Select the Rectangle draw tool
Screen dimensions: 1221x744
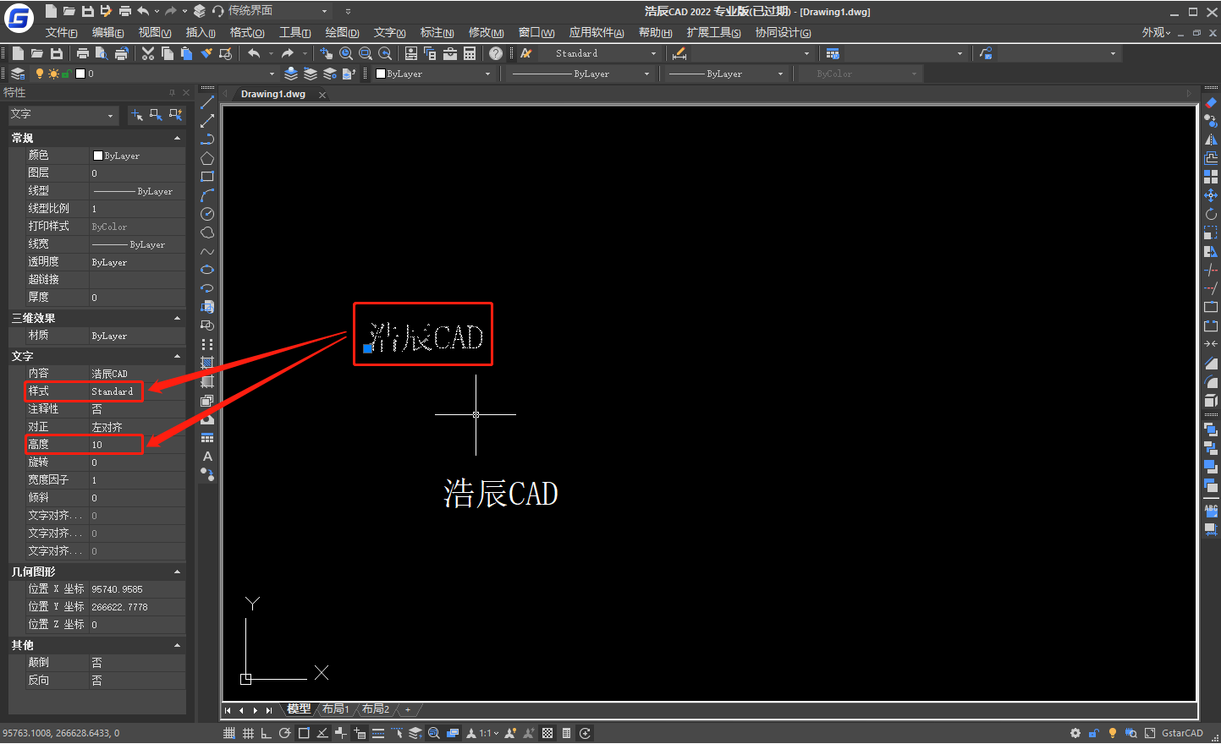(x=207, y=177)
